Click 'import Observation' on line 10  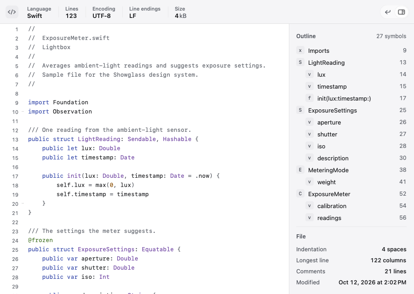click(60, 112)
